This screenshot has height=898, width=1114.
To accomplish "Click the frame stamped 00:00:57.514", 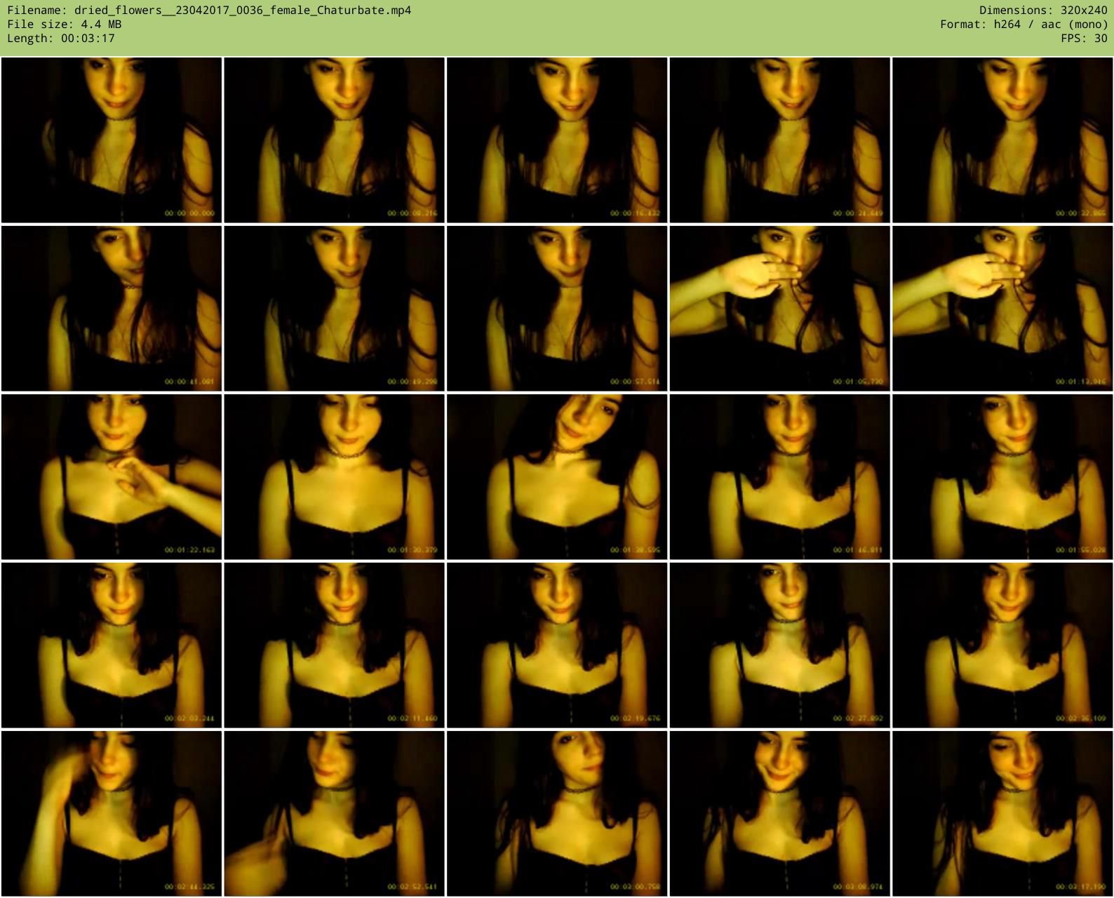I will point(557,309).
